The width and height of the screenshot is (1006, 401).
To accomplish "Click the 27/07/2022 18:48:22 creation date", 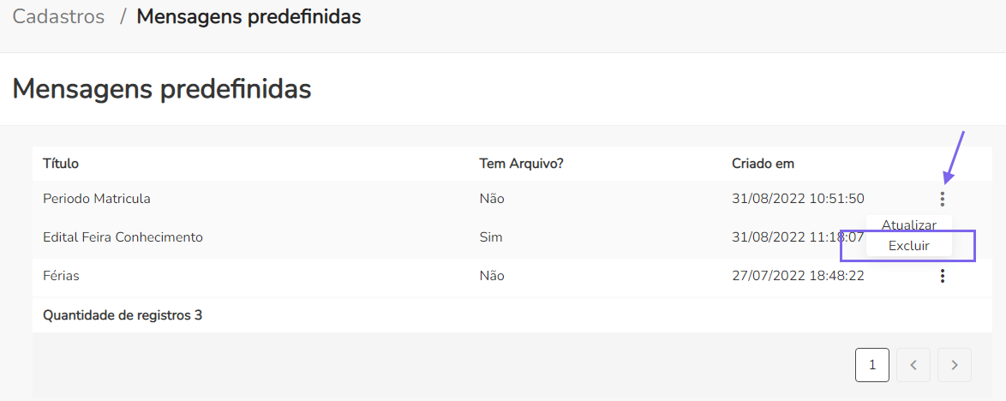I will pyautogui.click(x=798, y=276).
